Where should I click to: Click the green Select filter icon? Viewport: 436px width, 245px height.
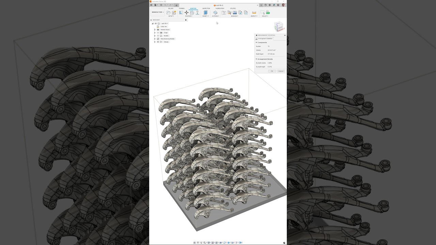pos(268,12)
